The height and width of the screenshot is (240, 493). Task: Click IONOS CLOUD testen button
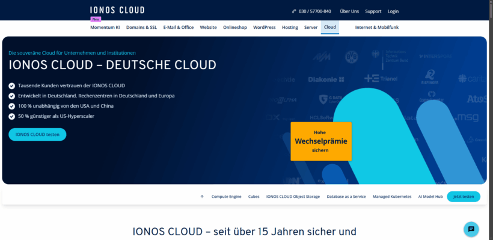coord(37,134)
